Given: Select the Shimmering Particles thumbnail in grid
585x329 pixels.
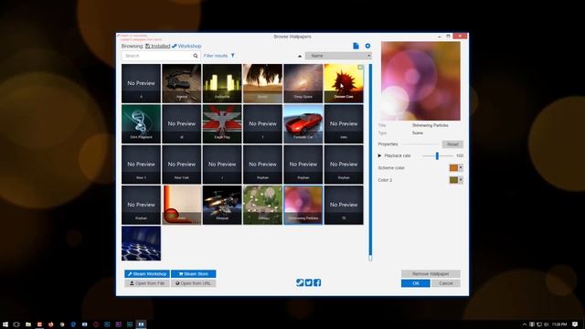Looking at the screenshot, I should point(303,205).
